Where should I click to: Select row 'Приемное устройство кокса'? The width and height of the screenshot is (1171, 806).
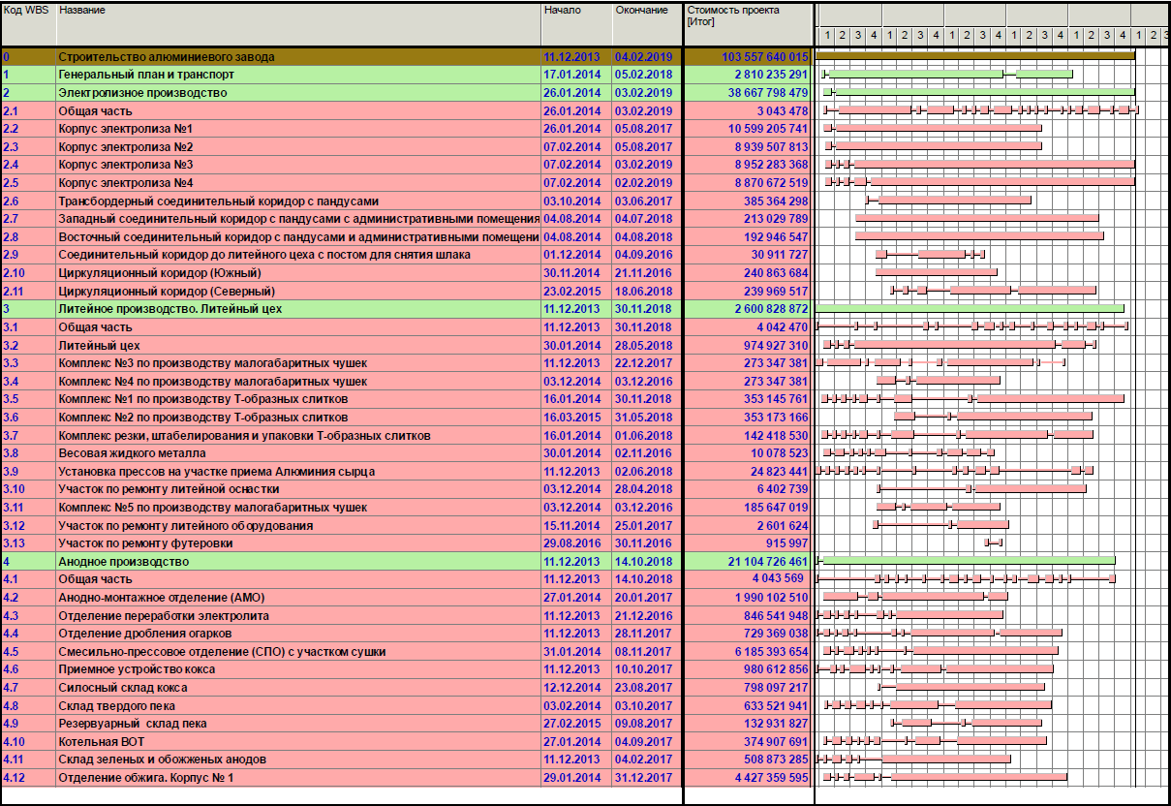point(406,669)
